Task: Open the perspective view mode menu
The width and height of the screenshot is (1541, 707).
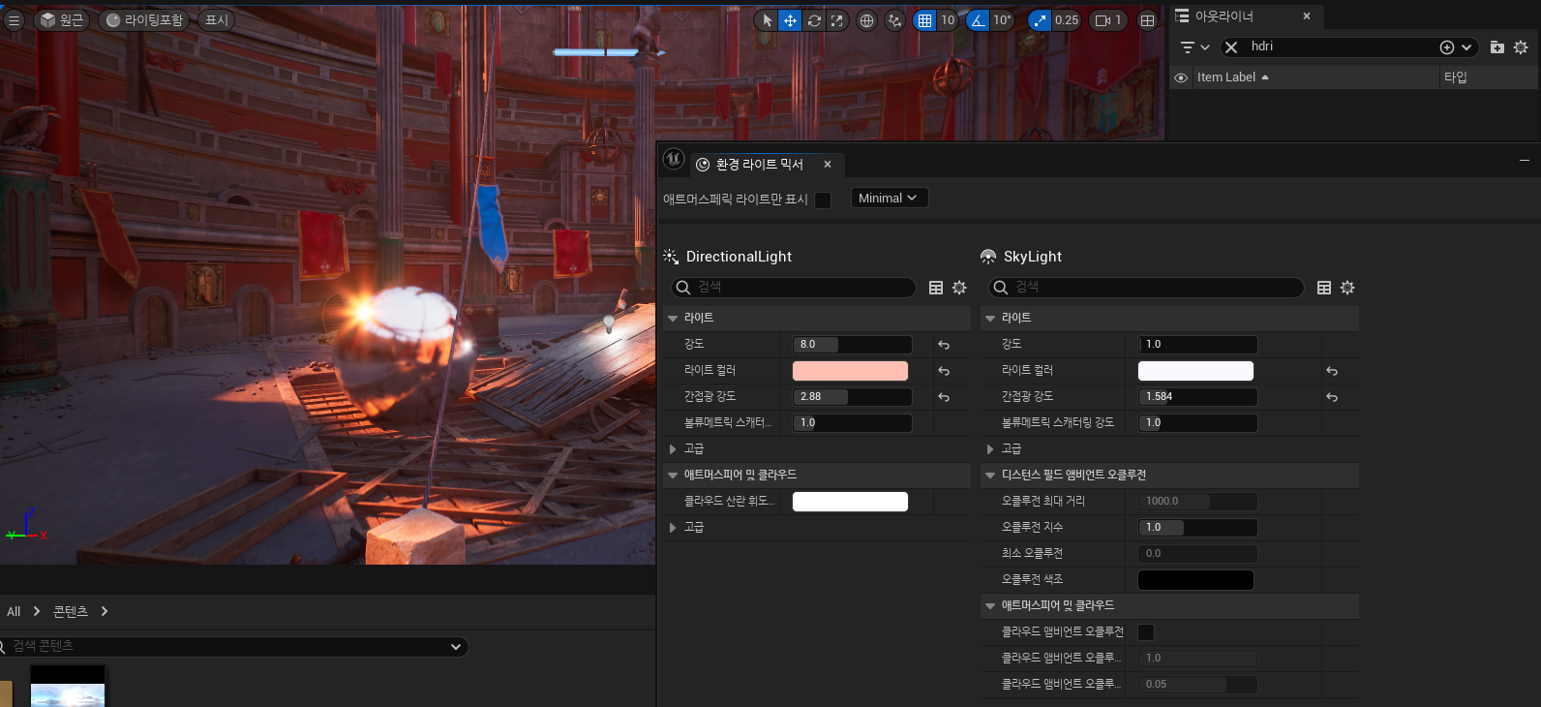Action: point(62,20)
